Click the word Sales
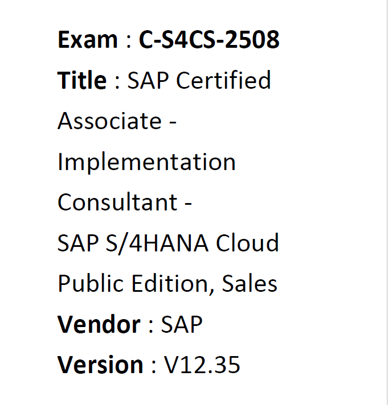388x405 pixels. click(x=250, y=284)
